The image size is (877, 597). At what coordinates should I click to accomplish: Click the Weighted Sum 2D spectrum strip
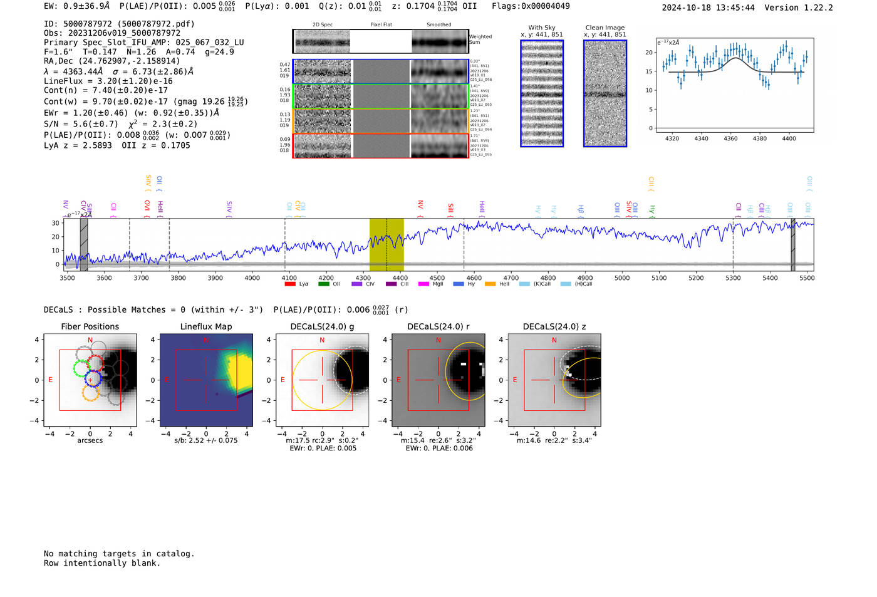click(x=381, y=41)
